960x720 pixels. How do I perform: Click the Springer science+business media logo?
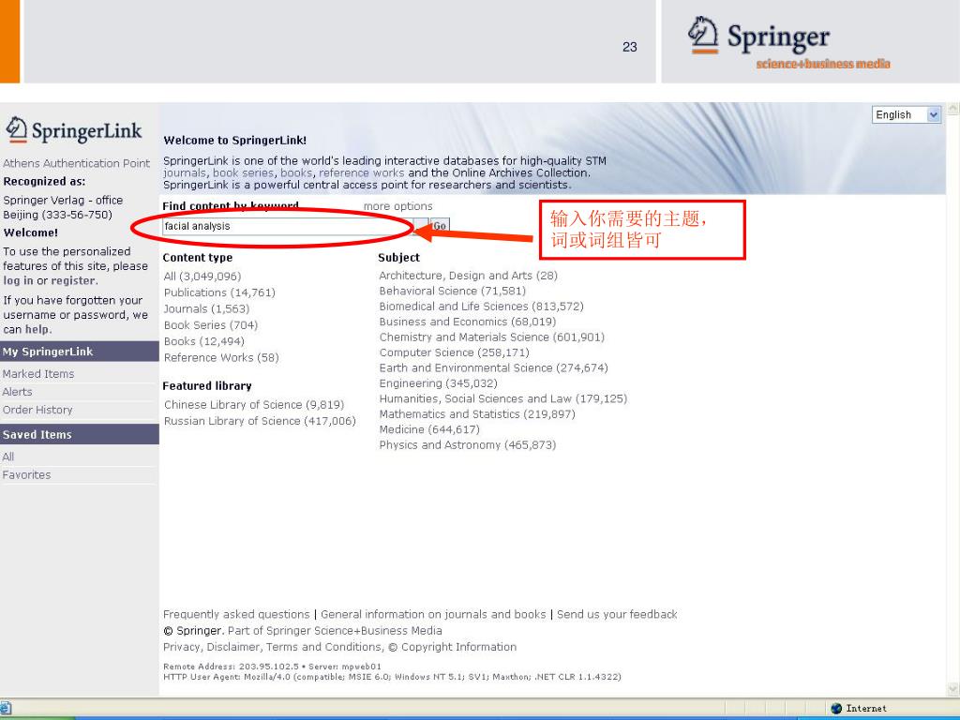[x=788, y=43]
